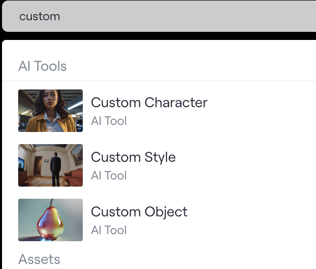Click "AI Tool" label under Custom Object
This screenshot has height=269, width=316.
109,231
